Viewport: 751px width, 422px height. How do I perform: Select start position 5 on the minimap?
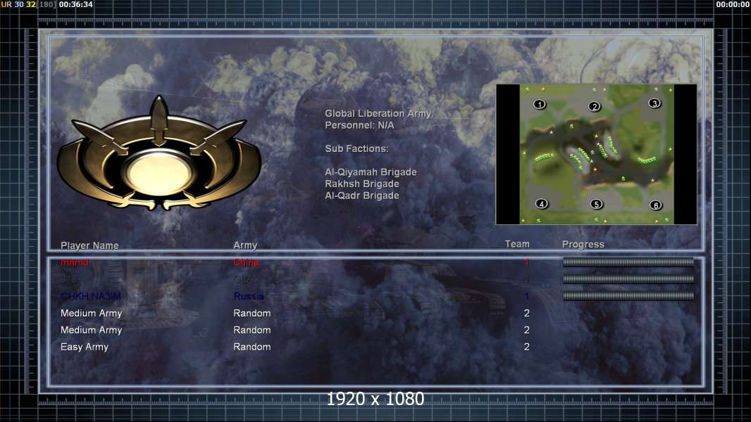point(596,205)
